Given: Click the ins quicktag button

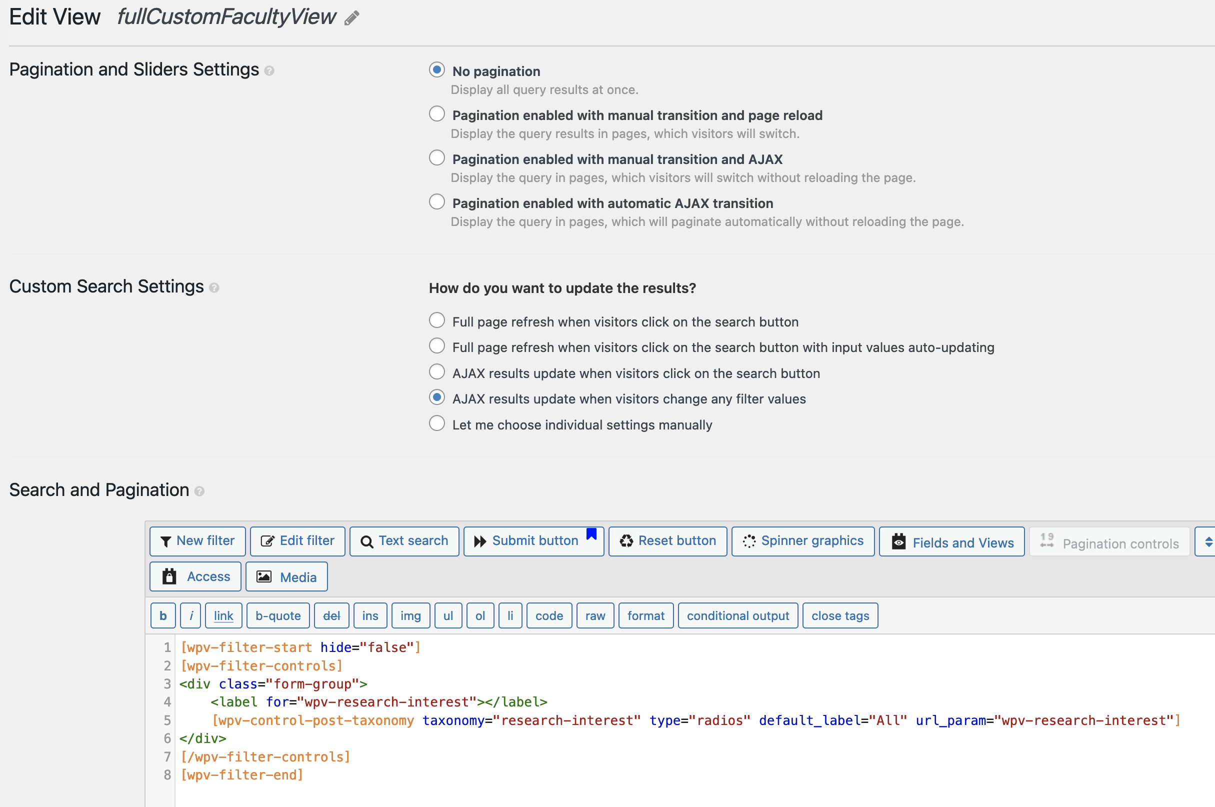Looking at the screenshot, I should pyautogui.click(x=370, y=615).
